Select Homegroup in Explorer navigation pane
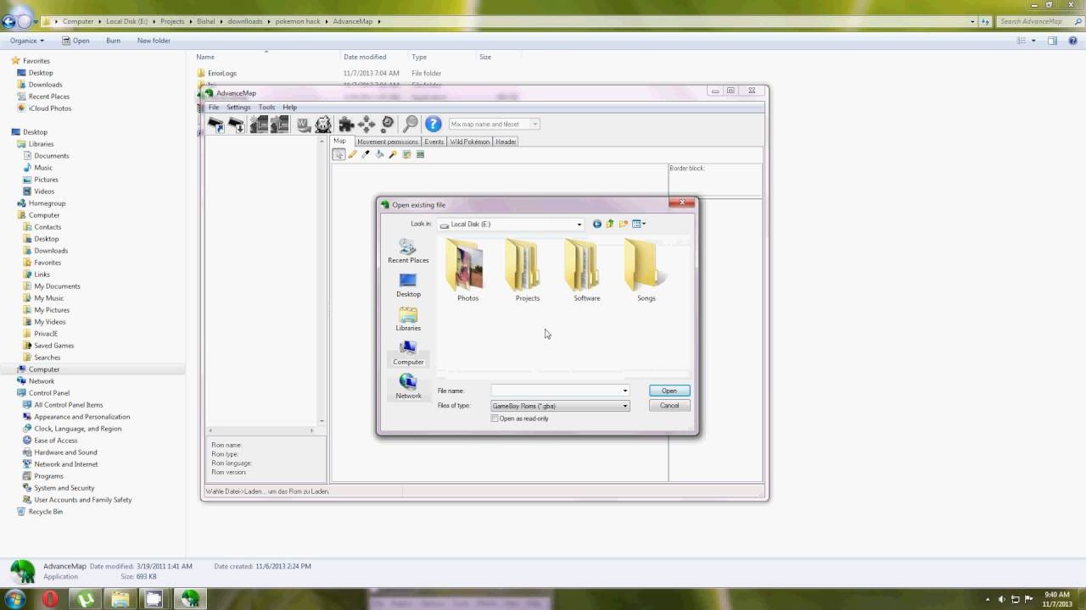 pos(41,203)
